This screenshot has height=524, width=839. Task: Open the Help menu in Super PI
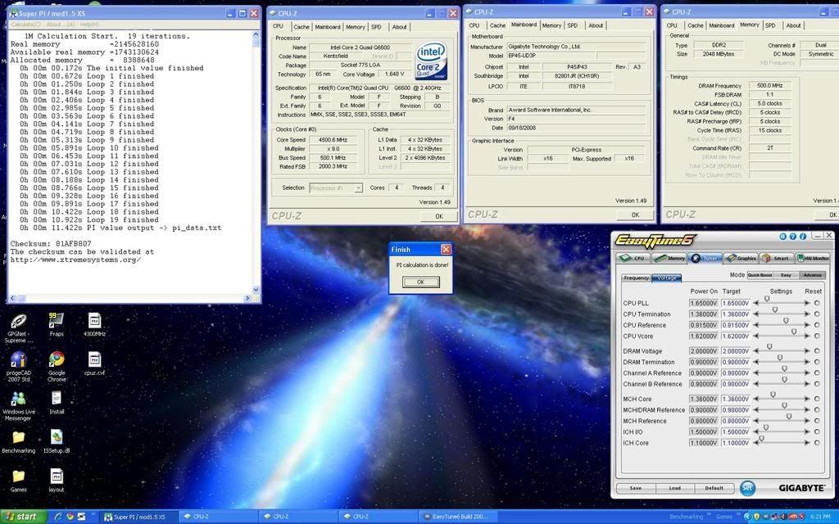point(89,25)
